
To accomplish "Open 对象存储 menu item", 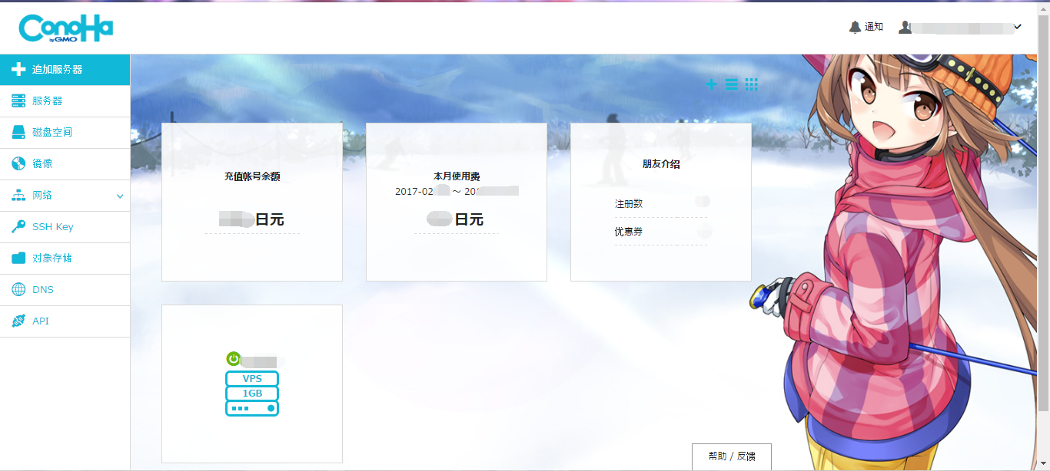I will coord(52,259).
